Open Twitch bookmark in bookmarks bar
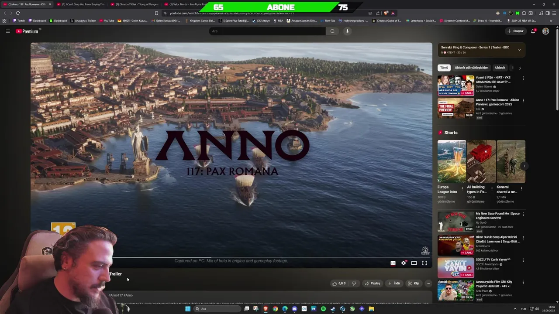Screen dimensions: 559x314 click(19, 20)
